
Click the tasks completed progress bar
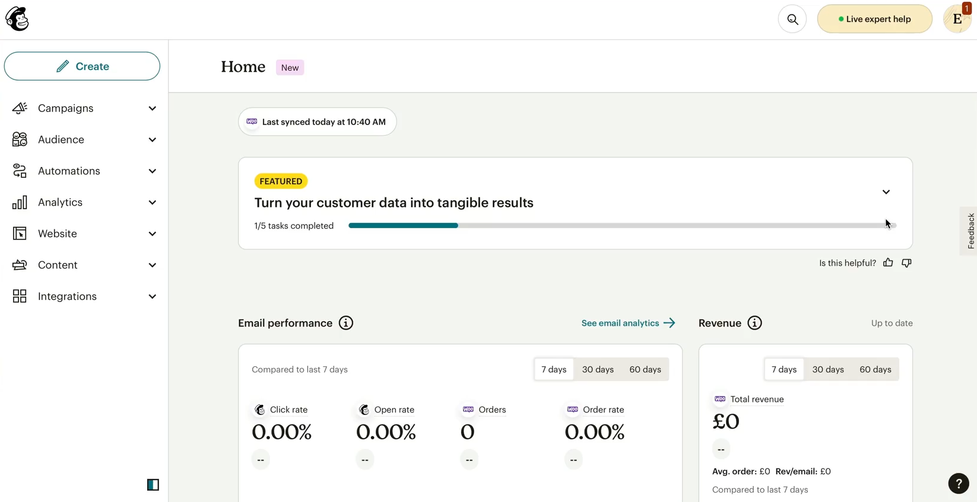622,225
